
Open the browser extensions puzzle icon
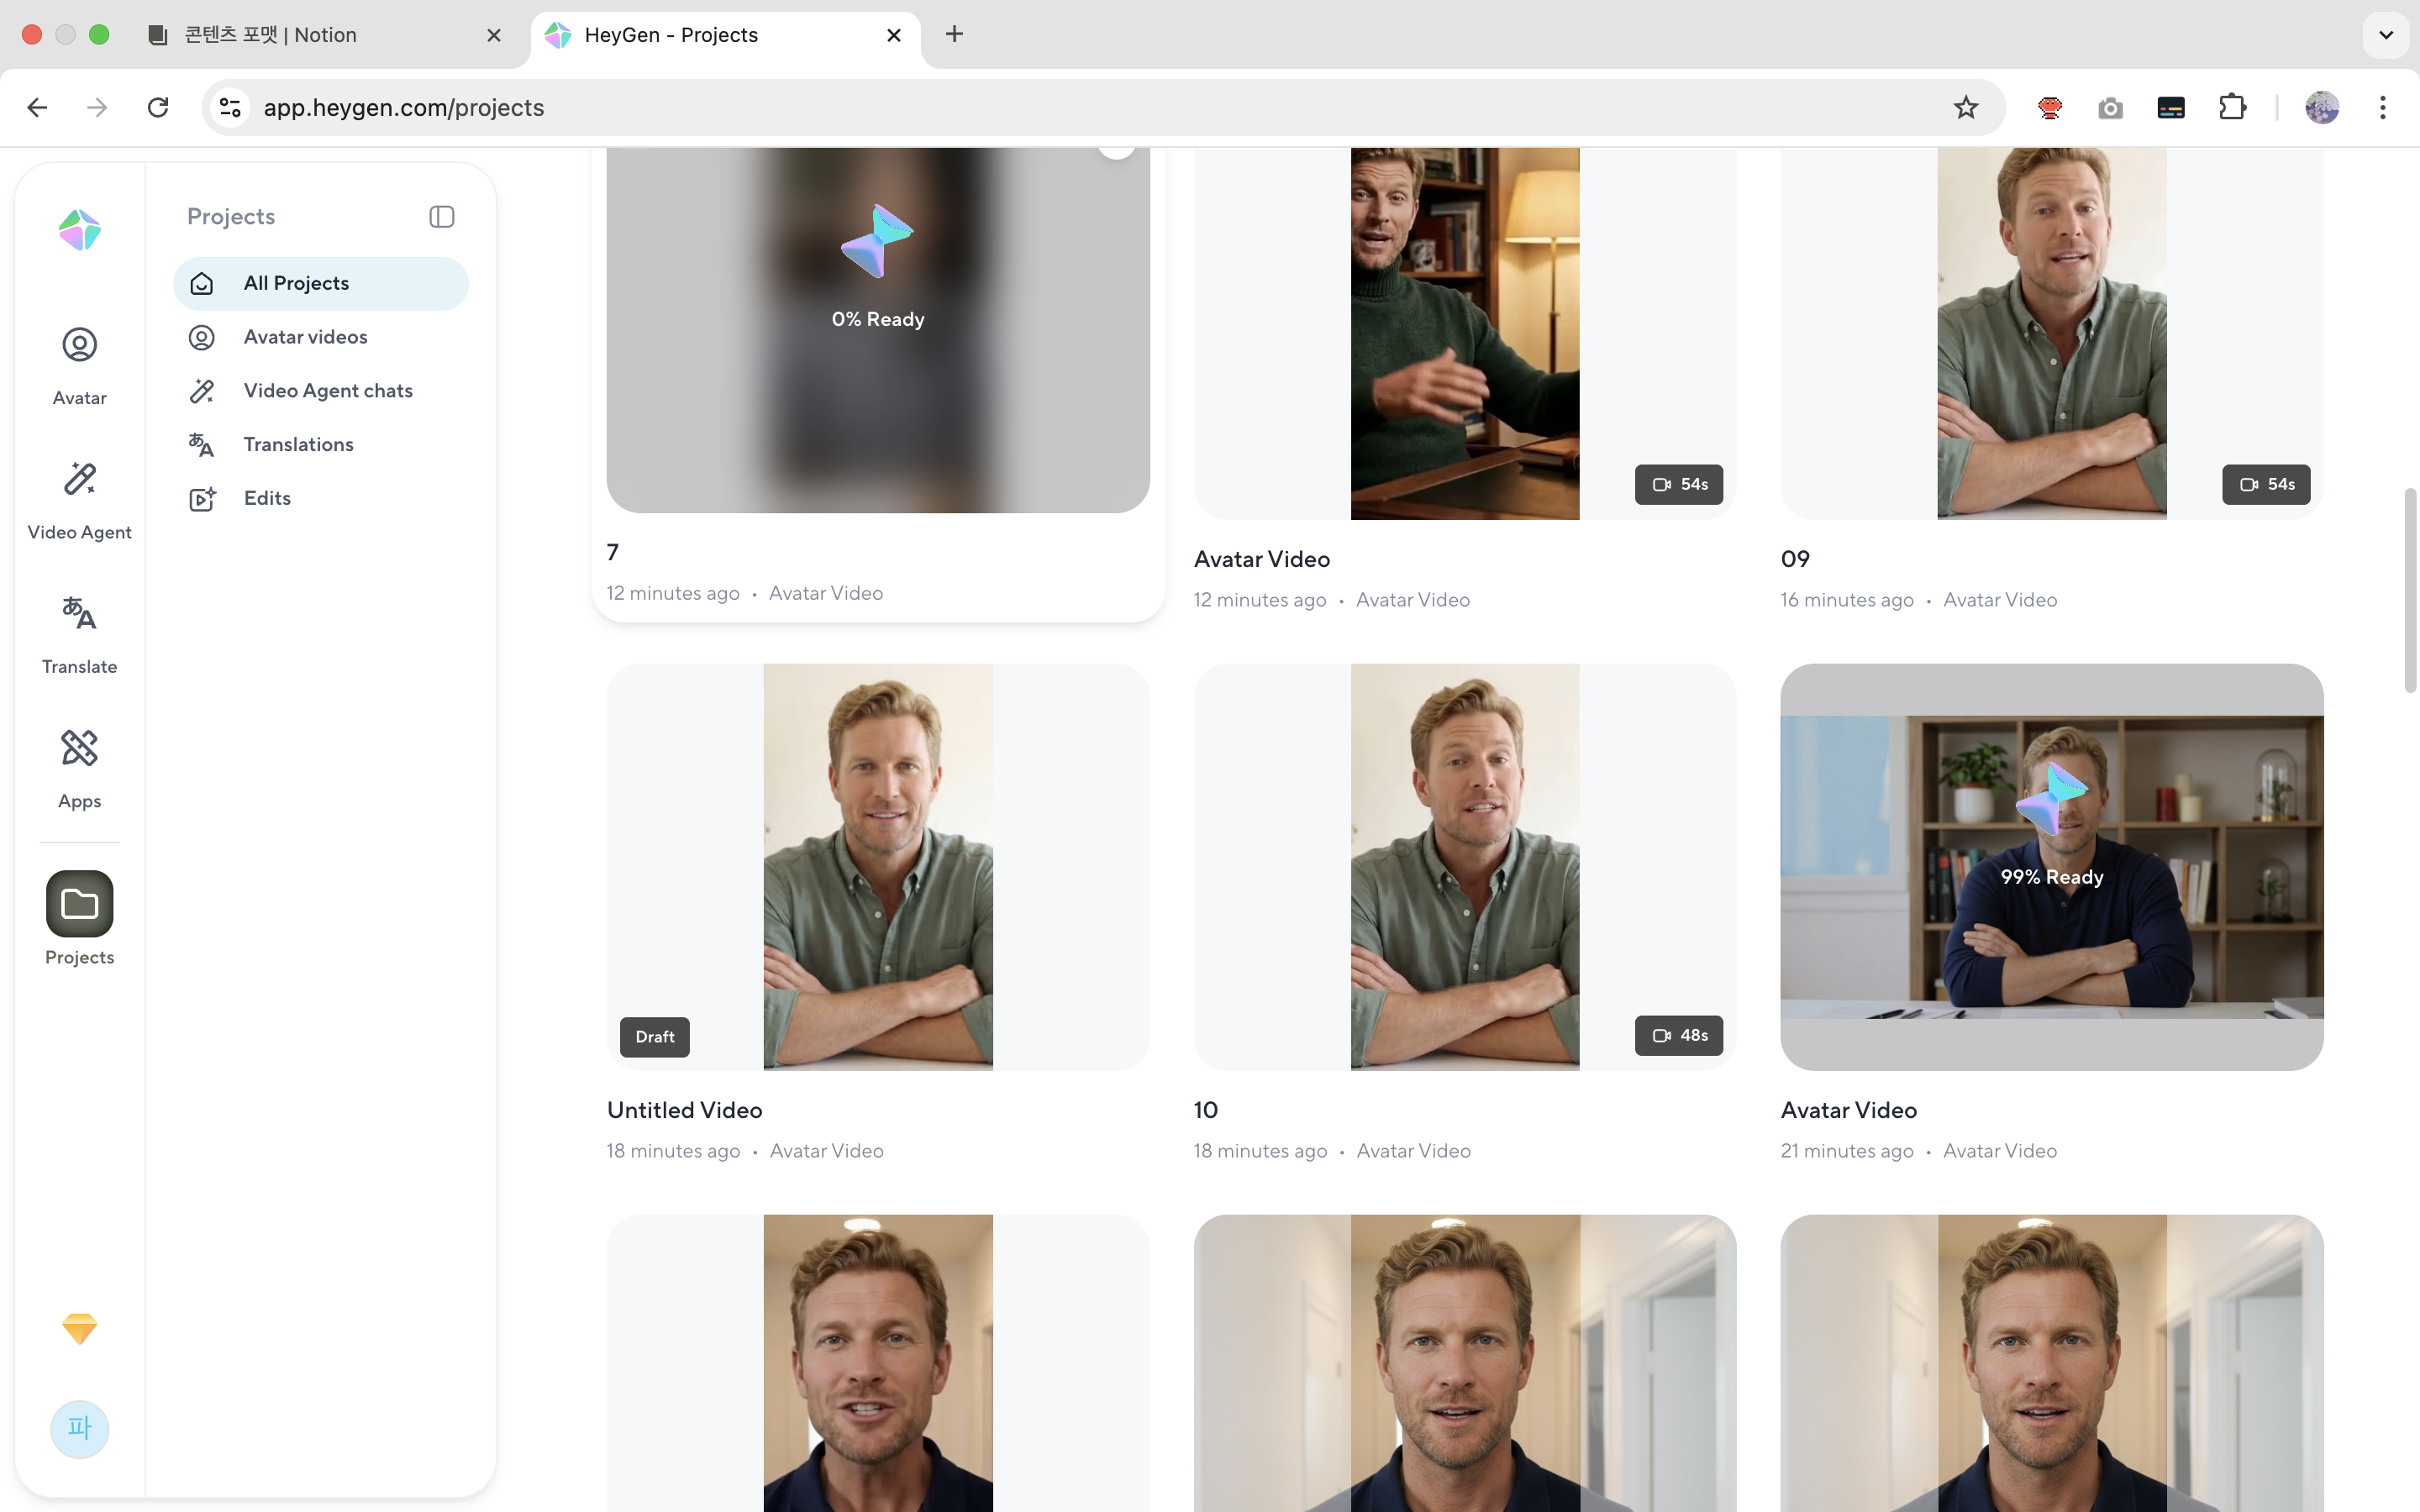(2232, 107)
